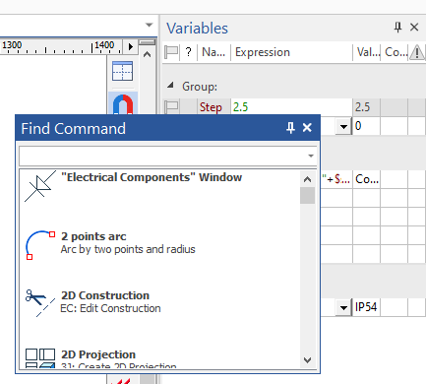Click the flag column header in Variables
Image resolution: width=426 pixels, height=384 pixels.
point(171,52)
